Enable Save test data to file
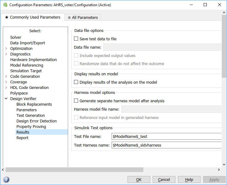Viewport: 227px width, 185px height. pyautogui.click(x=76, y=39)
